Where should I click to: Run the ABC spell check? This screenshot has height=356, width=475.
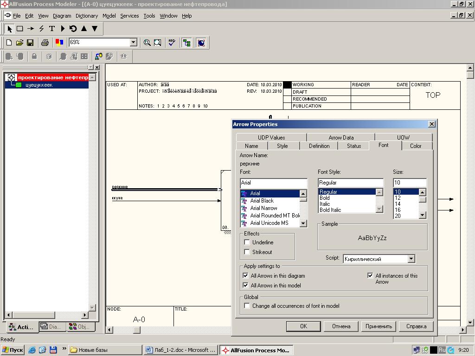(172, 43)
